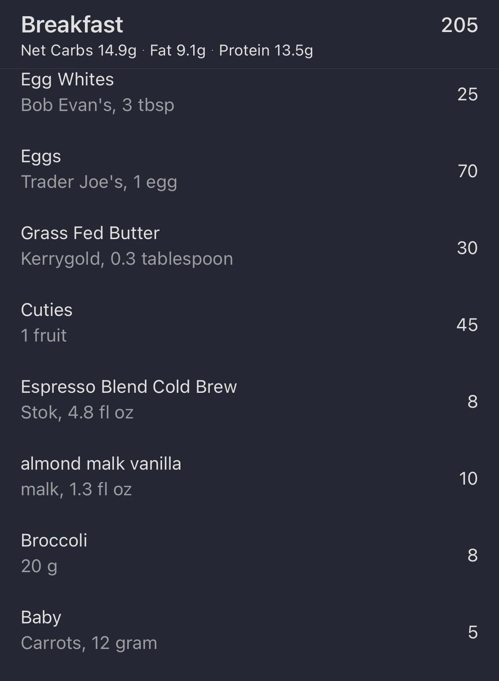The height and width of the screenshot is (681, 499).
Task: Tap the 70 calorie value for Eggs
Action: pyautogui.click(x=468, y=171)
